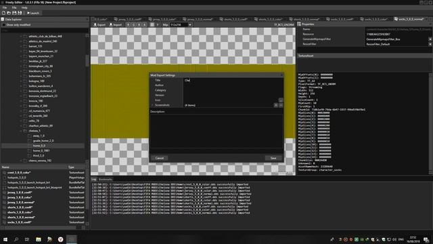Viewport: 433px width, 244px height.
Task: Switch to the Bookmarks tab
Action: [x=106, y=179]
